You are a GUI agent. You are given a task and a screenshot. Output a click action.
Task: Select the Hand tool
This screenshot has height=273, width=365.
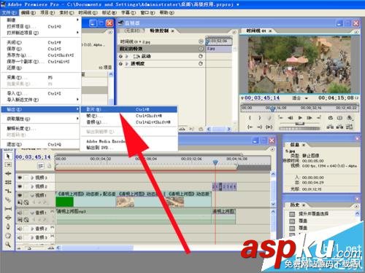point(8,235)
